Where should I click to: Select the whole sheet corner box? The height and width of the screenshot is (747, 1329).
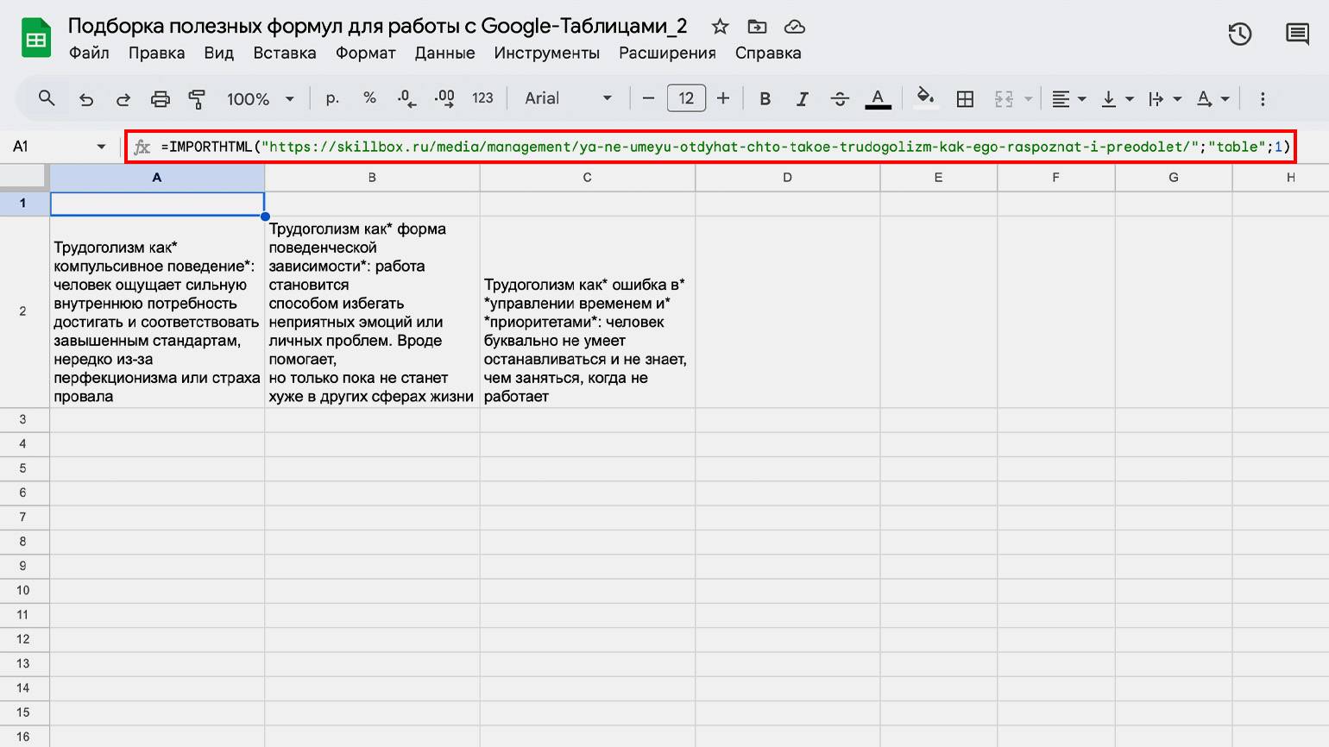tap(23, 178)
